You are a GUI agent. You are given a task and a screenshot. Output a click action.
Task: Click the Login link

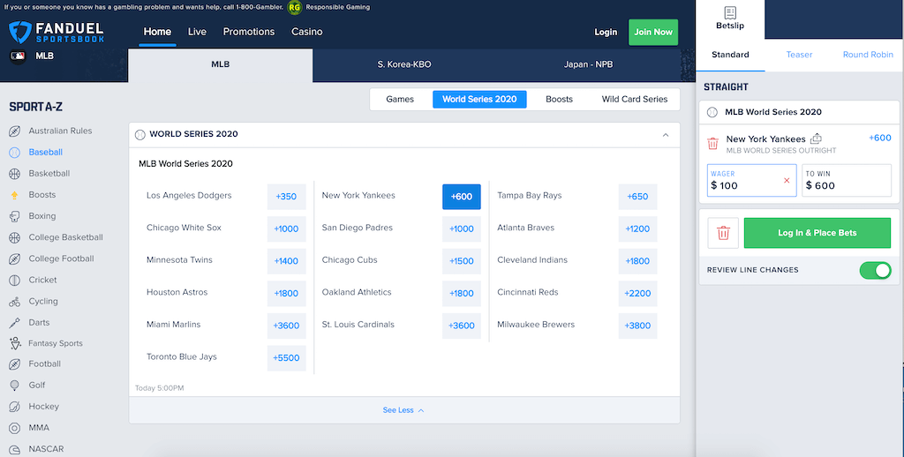click(606, 33)
